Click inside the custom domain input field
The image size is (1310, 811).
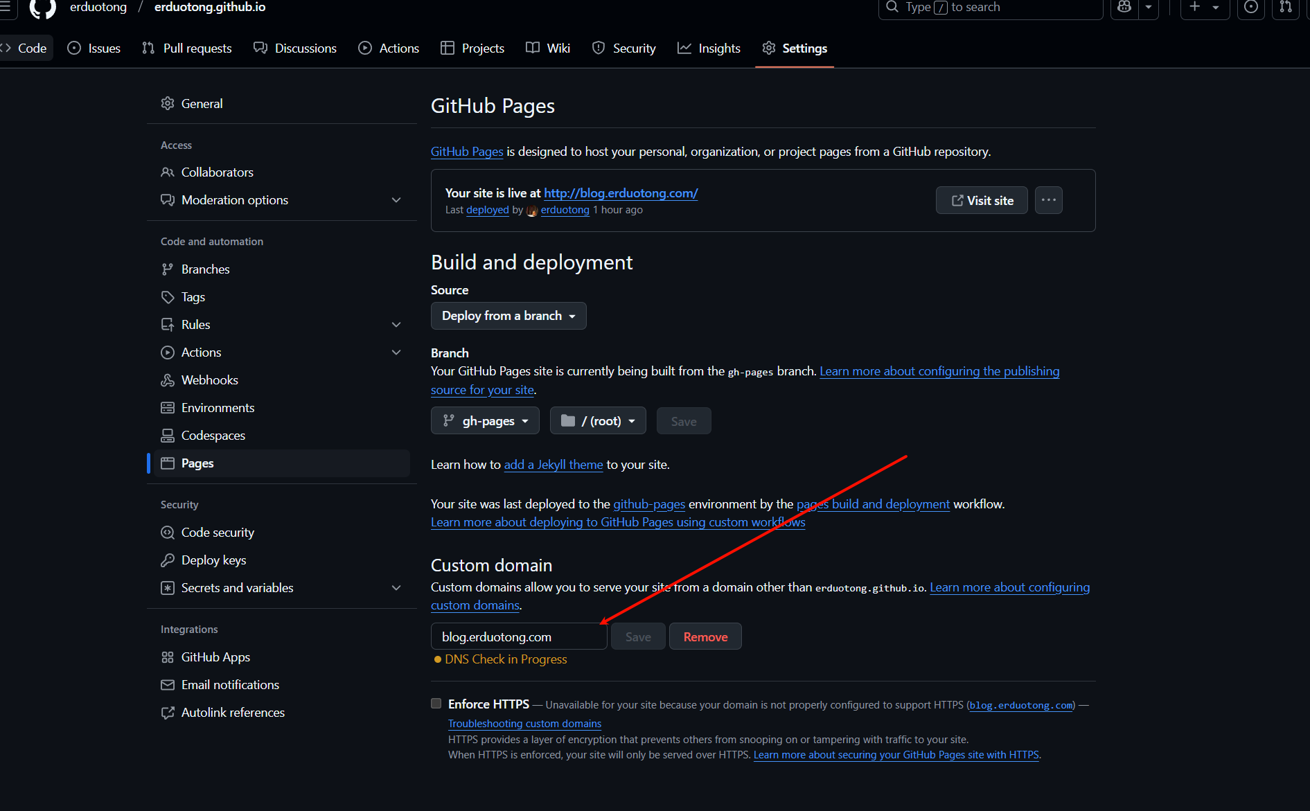point(518,636)
